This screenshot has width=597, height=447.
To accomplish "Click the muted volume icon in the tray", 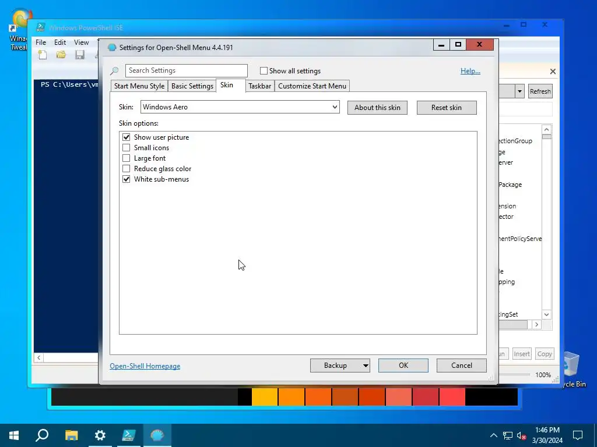I will click(522, 435).
